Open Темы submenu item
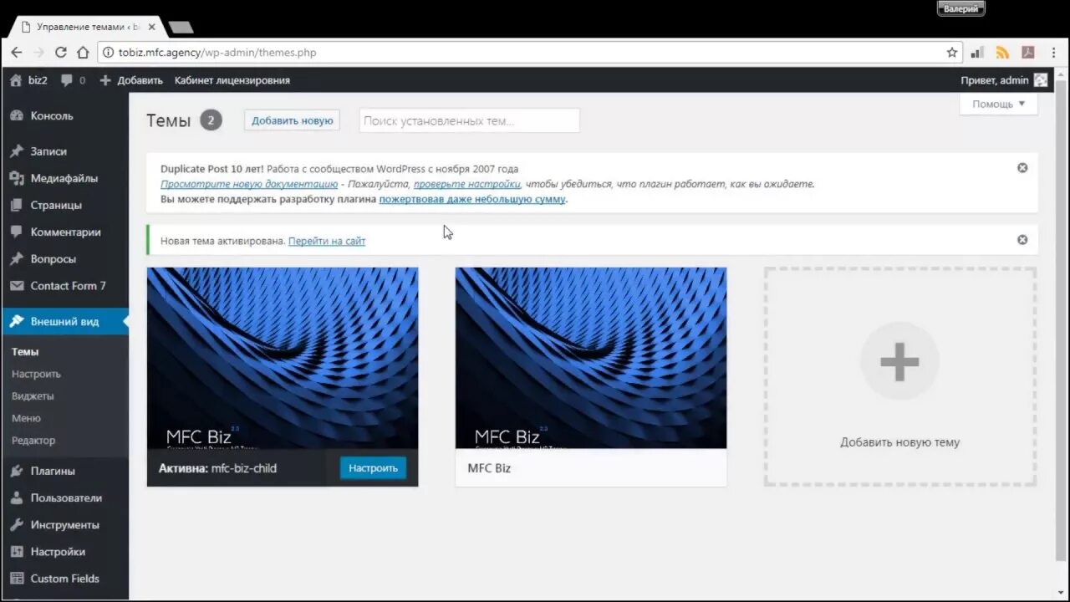The image size is (1070, 602). (x=25, y=352)
